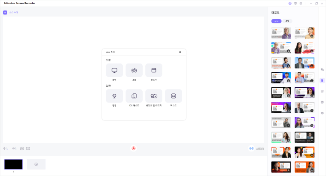Select scene 1 thumbnail

[x=13, y=164]
